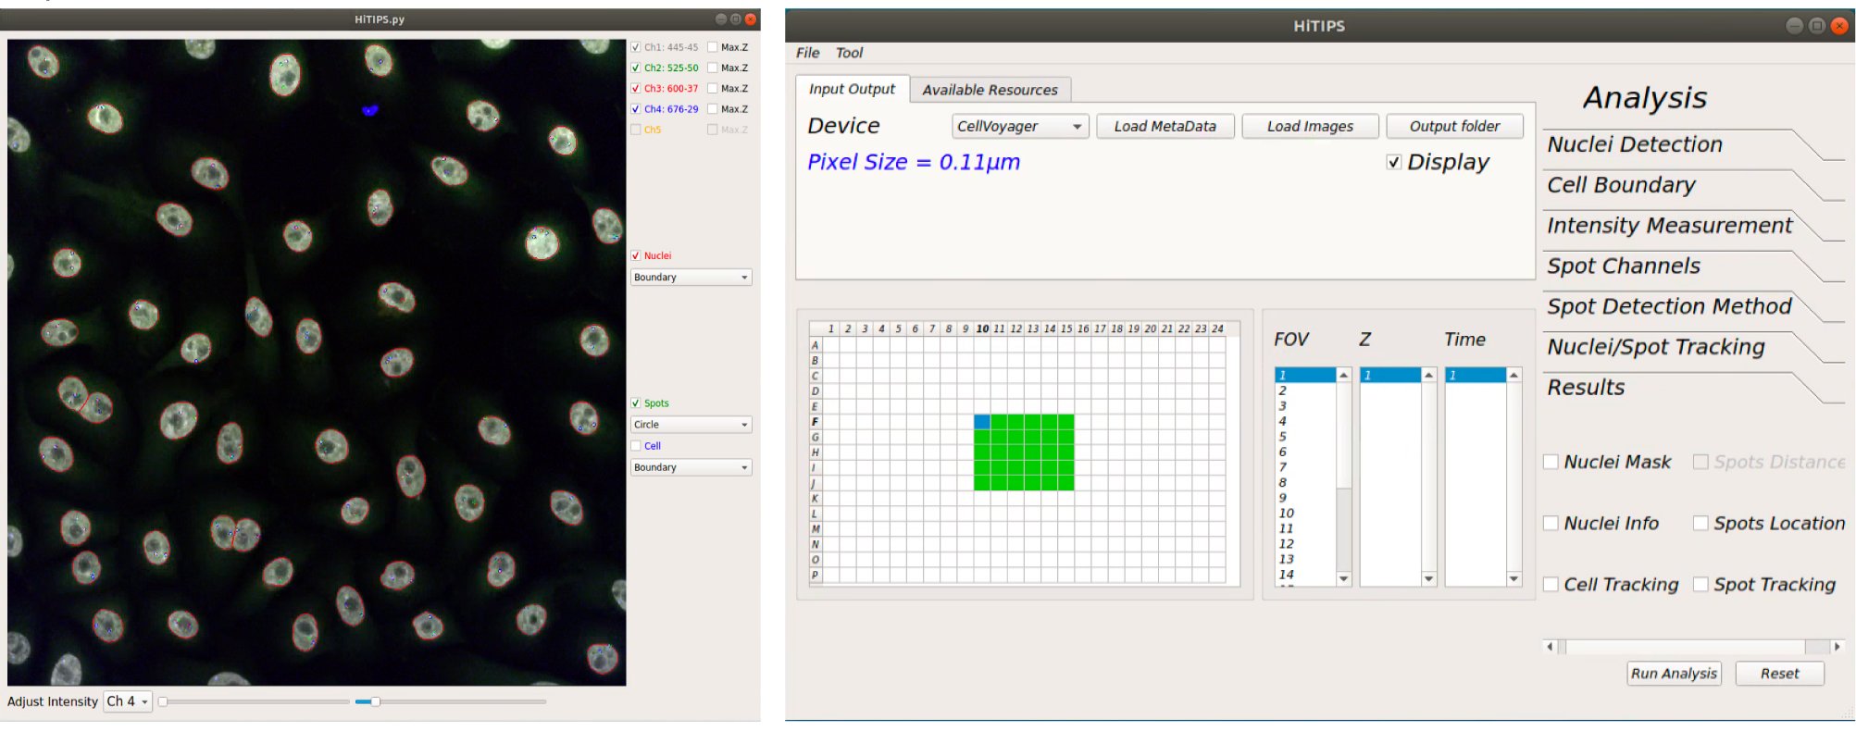The image size is (1856, 731).
Task: Switch to the Available Resources tab
Action: (990, 90)
